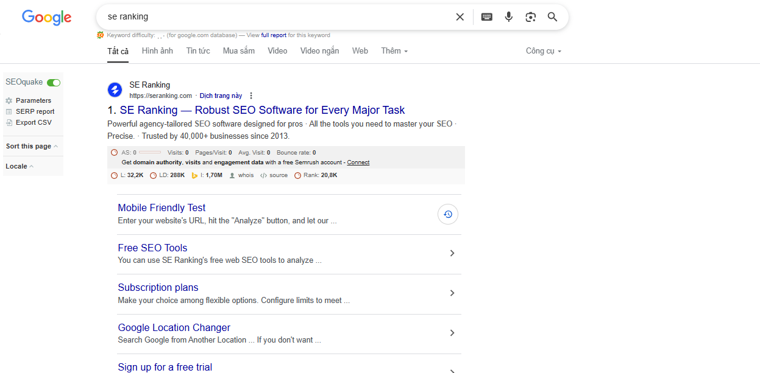Screen dimensions: 760x373
Task: Click the SE Ranking site favicon
Action: pos(115,90)
